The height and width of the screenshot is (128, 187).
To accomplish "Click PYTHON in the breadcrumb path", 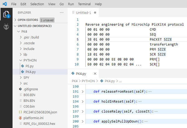I will pos(88,81).
